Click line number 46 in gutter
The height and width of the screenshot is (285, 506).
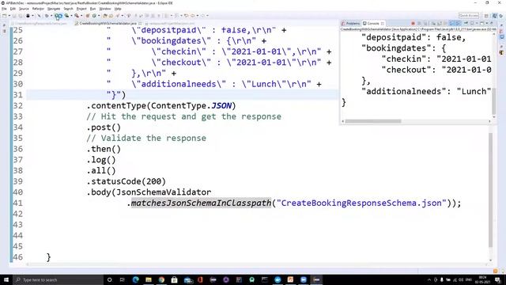17,257
